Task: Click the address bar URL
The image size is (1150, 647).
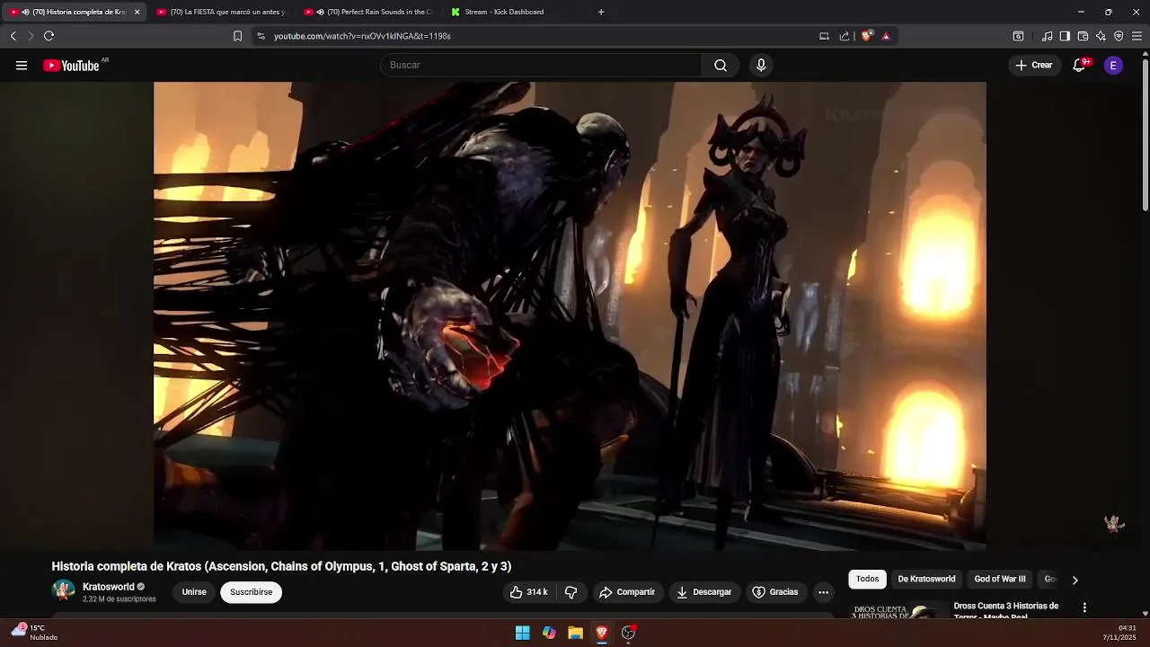Action: 362,36
